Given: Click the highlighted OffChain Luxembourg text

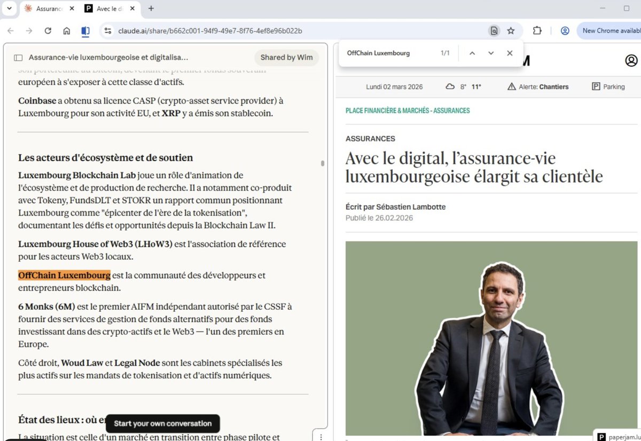Looking at the screenshot, I should 64,275.
